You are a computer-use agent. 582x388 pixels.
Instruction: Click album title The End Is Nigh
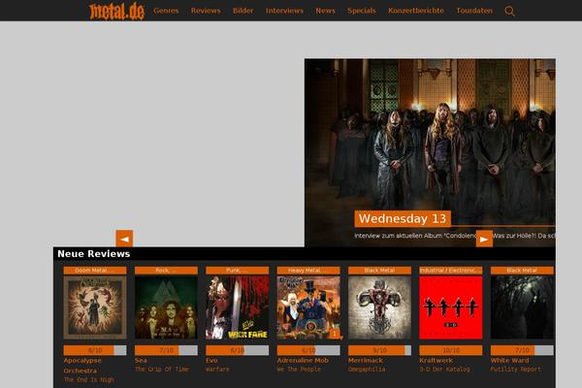[89, 379]
